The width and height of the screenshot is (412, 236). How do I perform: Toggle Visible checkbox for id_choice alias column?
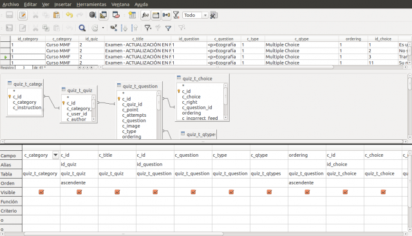pos(345,192)
